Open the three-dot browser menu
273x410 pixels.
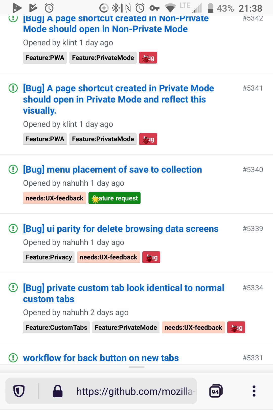(x=254, y=391)
